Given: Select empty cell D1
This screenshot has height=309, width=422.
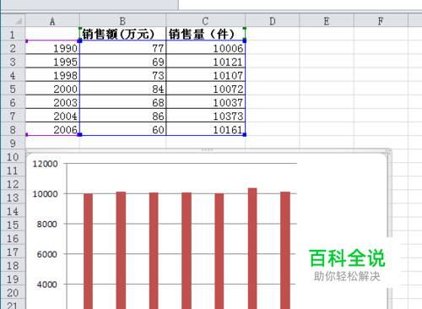Looking at the screenshot, I should pyautogui.click(x=273, y=34).
